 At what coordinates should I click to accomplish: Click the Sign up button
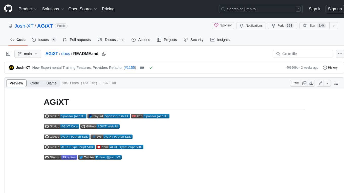pyautogui.click(x=335, y=9)
